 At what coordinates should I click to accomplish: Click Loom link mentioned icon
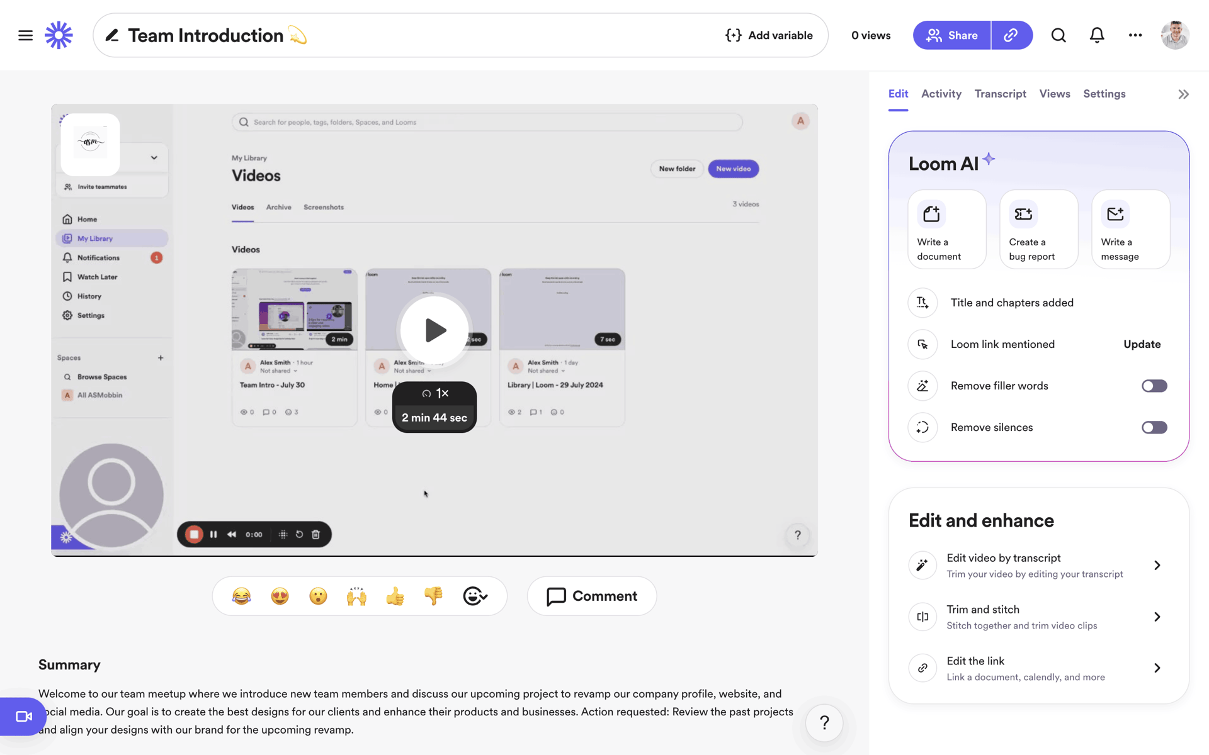[x=922, y=344]
